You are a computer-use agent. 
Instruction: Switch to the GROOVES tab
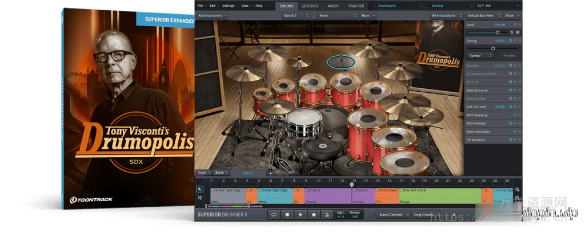pos(310,6)
